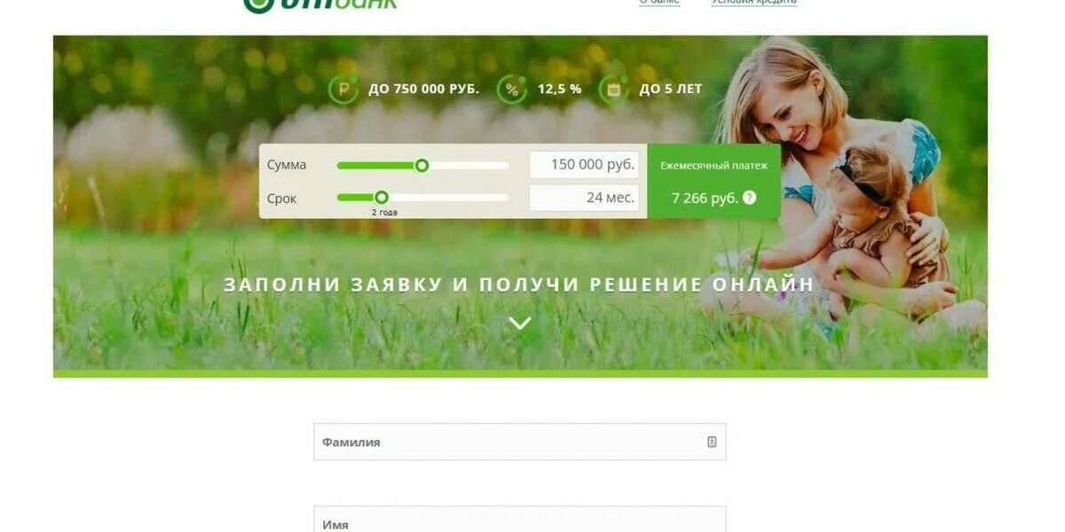
Task: Open the Условия кредита link
Action: 754,2
